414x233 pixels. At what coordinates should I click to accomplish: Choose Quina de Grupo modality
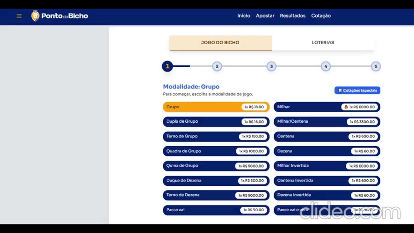(x=216, y=166)
